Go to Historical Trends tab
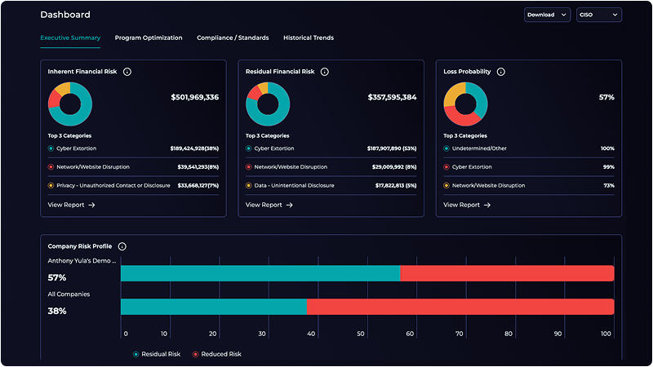Image resolution: width=653 pixels, height=367 pixels. pos(309,38)
